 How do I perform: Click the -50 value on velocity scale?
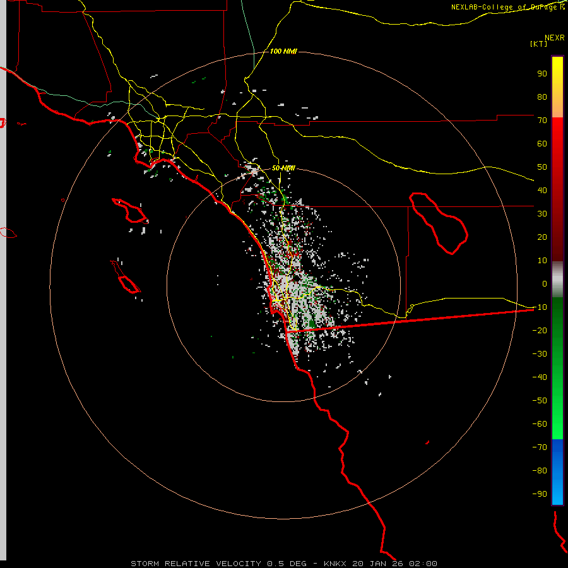click(540, 401)
